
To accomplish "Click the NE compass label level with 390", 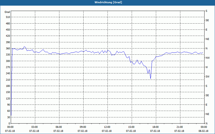I will click(x=207, y=39).
